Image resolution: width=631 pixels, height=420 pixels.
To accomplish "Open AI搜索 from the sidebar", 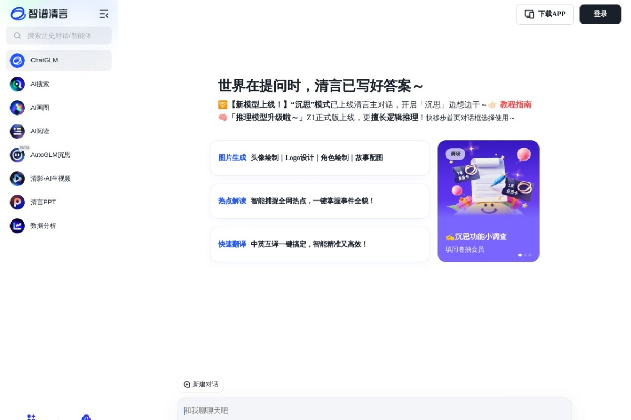I will [x=40, y=84].
